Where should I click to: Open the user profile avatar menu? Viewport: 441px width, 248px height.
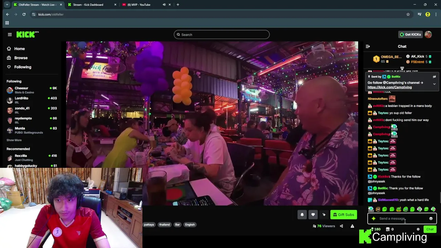coord(428,34)
